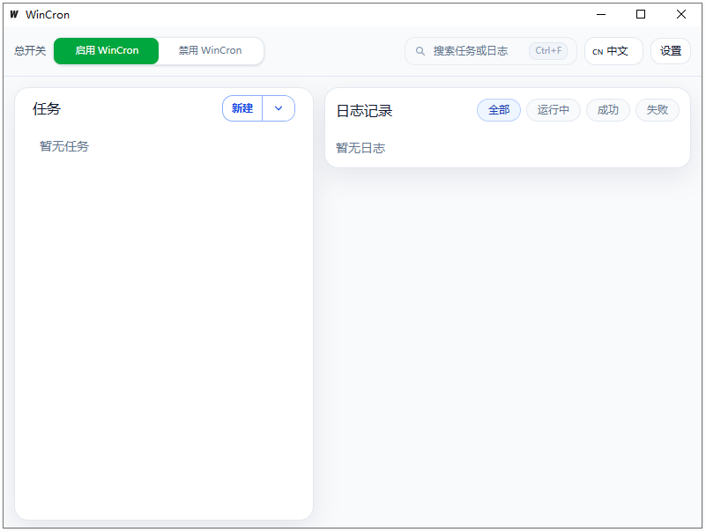Select the 全部 log filter
706x532 pixels.
498,110
